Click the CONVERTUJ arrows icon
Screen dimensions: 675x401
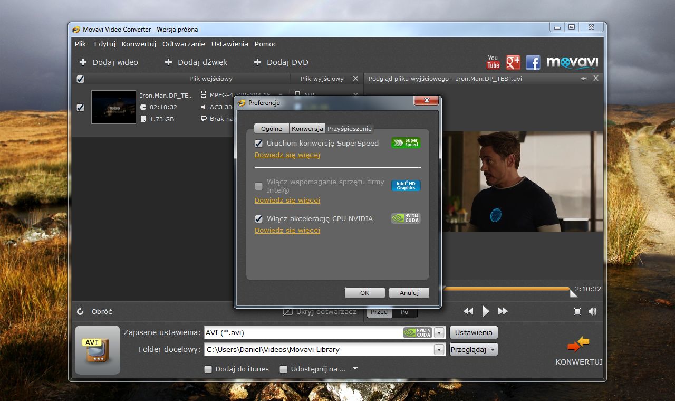pyautogui.click(x=578, y=344)
